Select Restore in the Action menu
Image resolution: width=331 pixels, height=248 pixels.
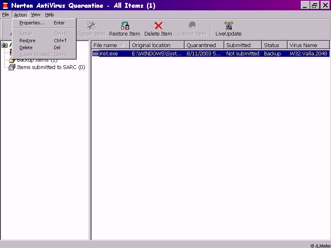point(27,41)
